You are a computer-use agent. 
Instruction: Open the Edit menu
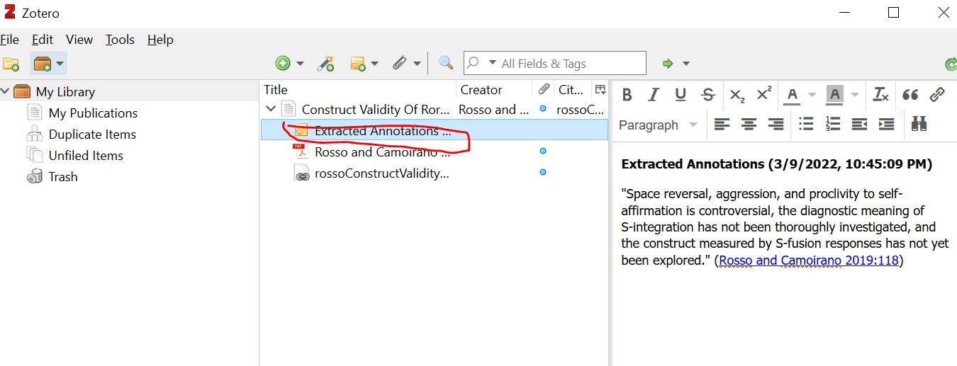43,40
